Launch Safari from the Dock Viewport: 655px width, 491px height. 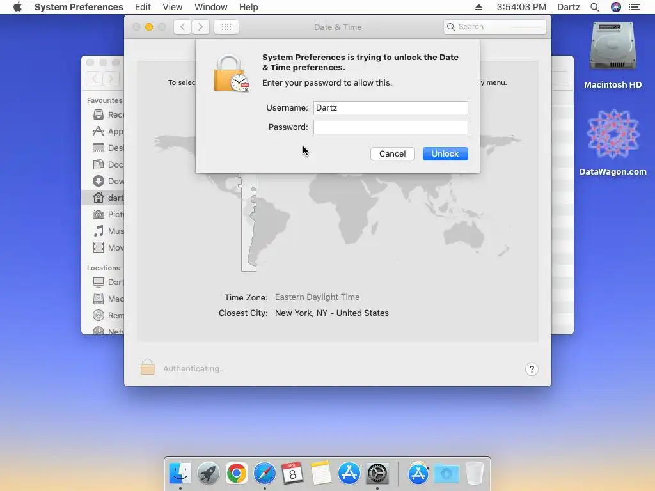[264, 473]
